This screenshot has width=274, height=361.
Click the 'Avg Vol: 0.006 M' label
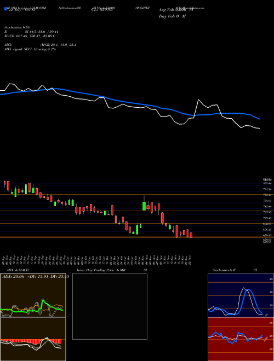[176, 10]
